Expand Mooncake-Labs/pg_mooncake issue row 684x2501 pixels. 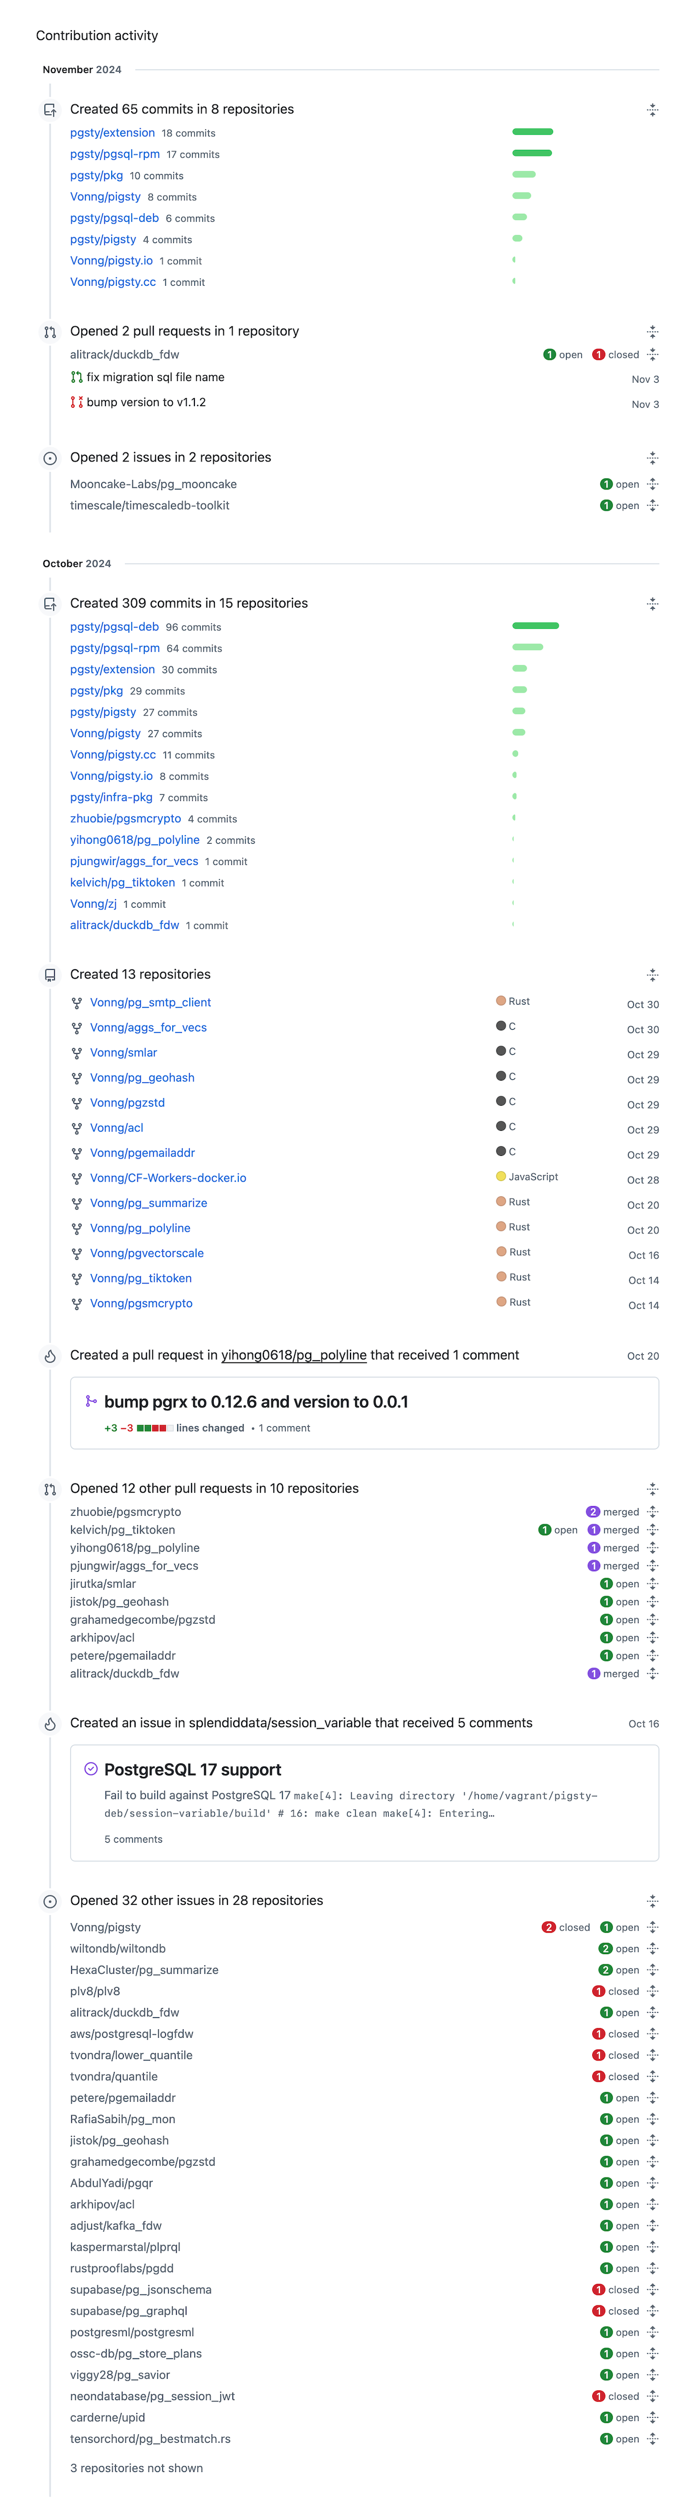click(652, 484)
